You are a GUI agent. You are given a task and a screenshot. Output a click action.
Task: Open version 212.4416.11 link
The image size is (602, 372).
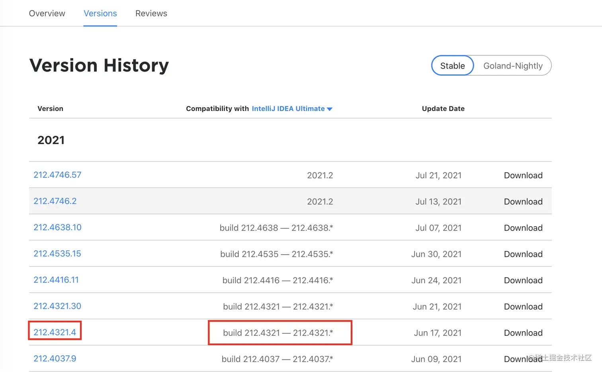pos(56,280)
